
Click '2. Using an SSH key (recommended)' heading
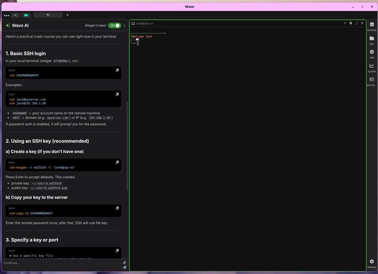[x=47, y=141]
